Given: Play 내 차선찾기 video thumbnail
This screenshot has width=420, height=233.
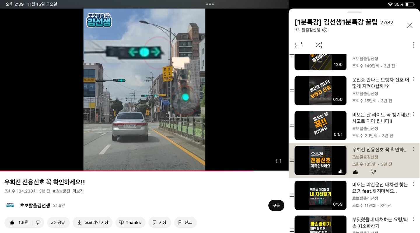Looking at the screenshot, I should [321, 195].
